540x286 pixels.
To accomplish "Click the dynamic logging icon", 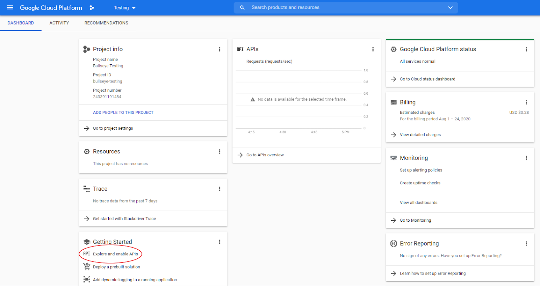I will click(87, 279).
